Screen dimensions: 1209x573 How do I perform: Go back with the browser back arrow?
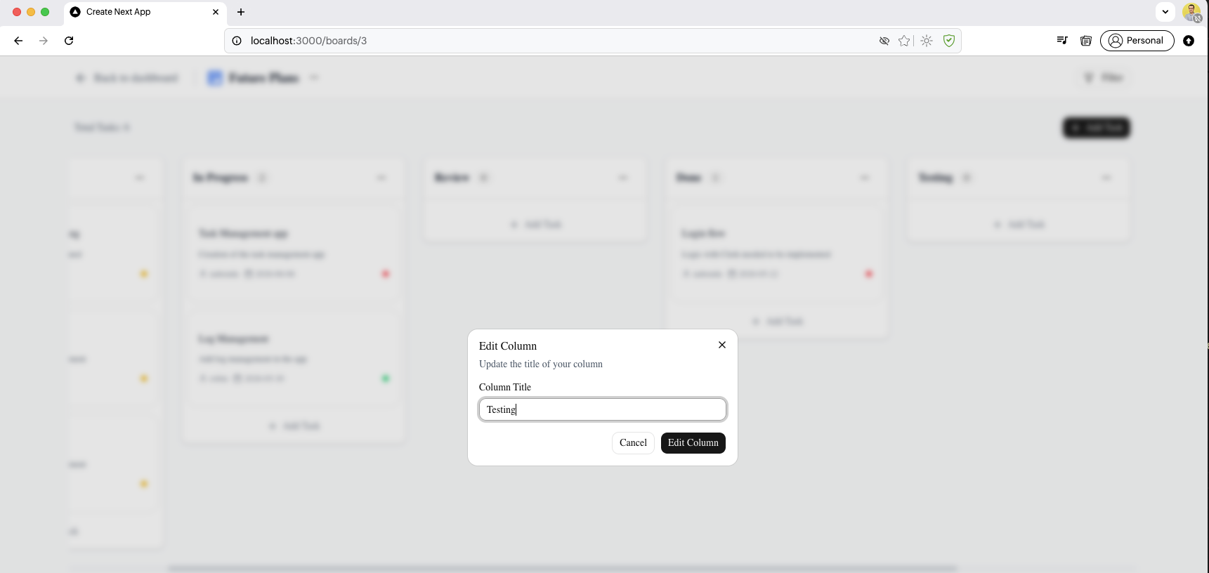[x=18, y=41]
